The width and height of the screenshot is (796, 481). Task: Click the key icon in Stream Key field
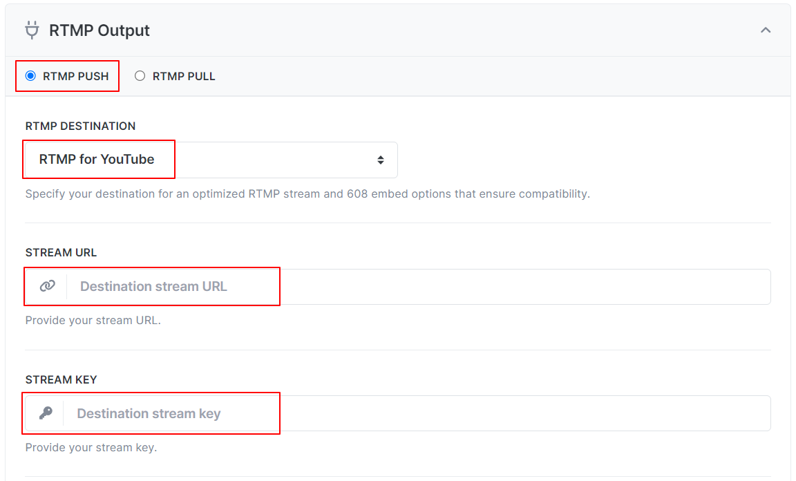point(46,413)
